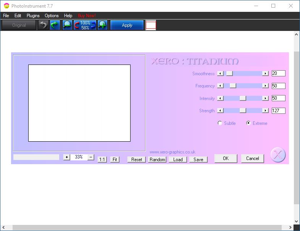Click Smoothness slider right arrow
300x231 pixels.
[265, 73]
